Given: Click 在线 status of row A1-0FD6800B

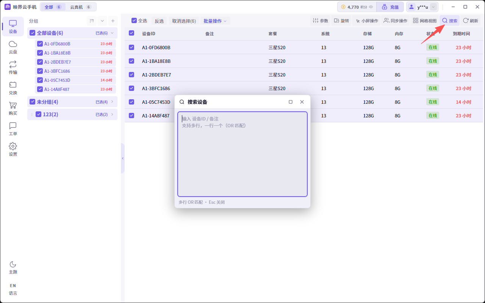Looking at the screenshot, I should (x=433, y=47).
